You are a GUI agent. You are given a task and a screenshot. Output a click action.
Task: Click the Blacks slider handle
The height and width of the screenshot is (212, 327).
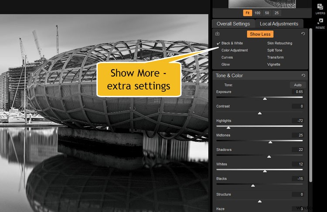pos(253,185)
